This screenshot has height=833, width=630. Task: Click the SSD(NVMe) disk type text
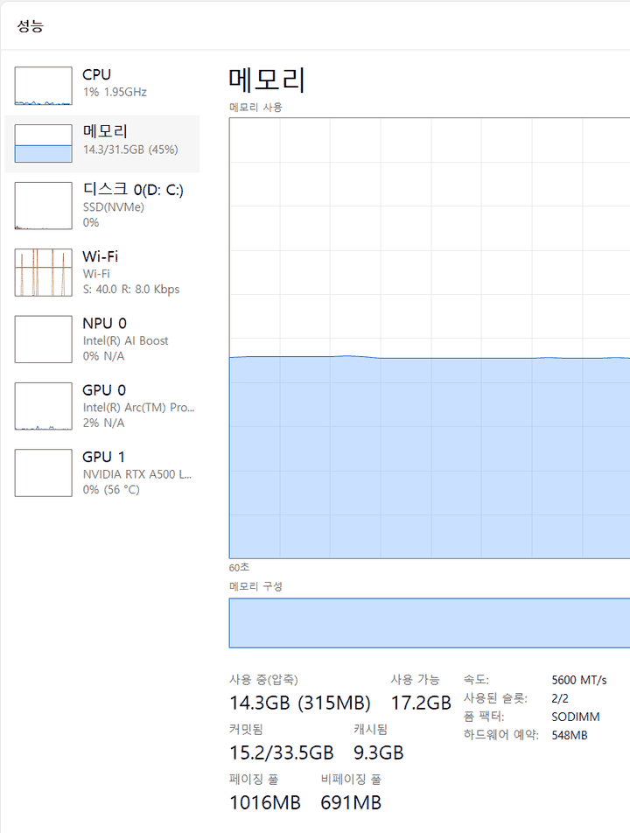click(113, 207)
